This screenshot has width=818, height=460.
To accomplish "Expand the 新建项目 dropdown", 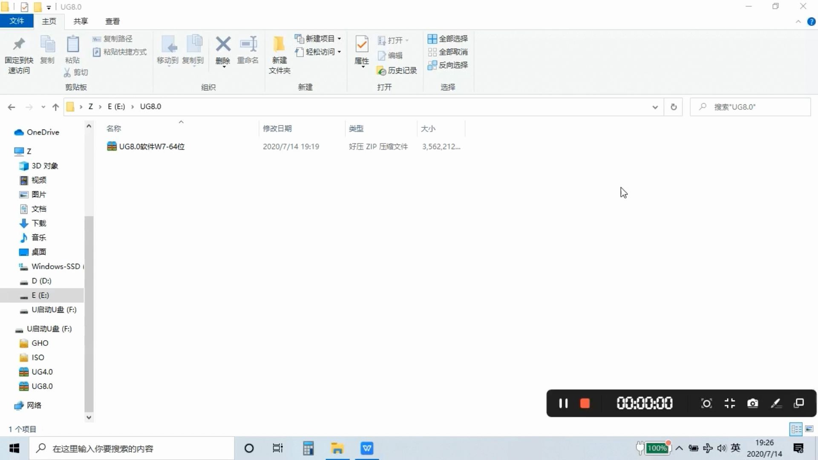I will [339, 39].
